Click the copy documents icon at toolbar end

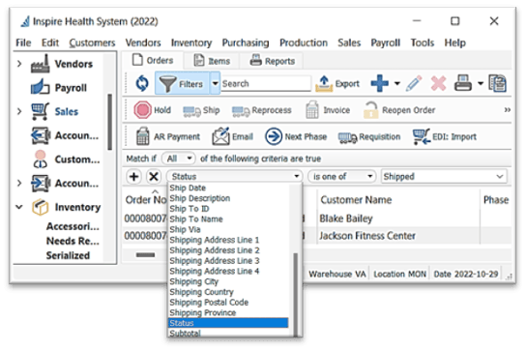pyautogui.click(x=498, y=83)
